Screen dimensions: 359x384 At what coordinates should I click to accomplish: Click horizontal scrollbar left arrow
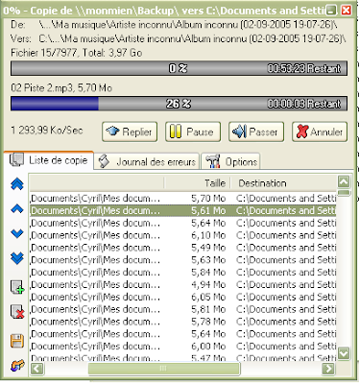(36, 369)
